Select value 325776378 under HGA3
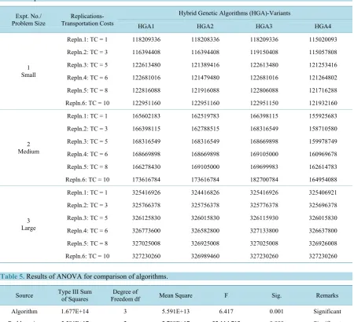Image resolution: width=354 pixels, height=322 pixels. tap(264, 205)
